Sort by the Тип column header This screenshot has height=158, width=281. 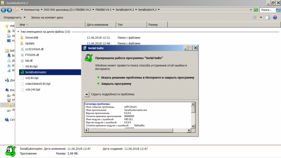(x=131, y=25)
